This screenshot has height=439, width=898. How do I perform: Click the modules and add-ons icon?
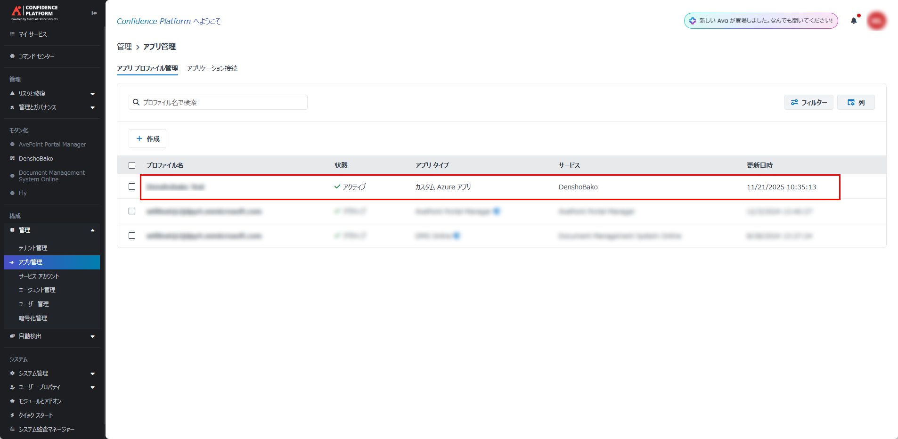pyautogui.click(x=12, y=401)
